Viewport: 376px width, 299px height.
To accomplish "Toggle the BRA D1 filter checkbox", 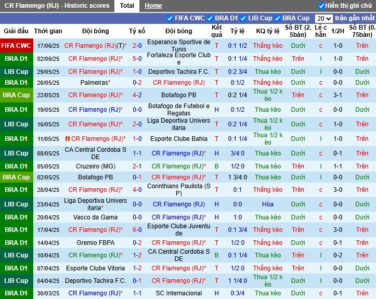I will click(x=210, y=19).
